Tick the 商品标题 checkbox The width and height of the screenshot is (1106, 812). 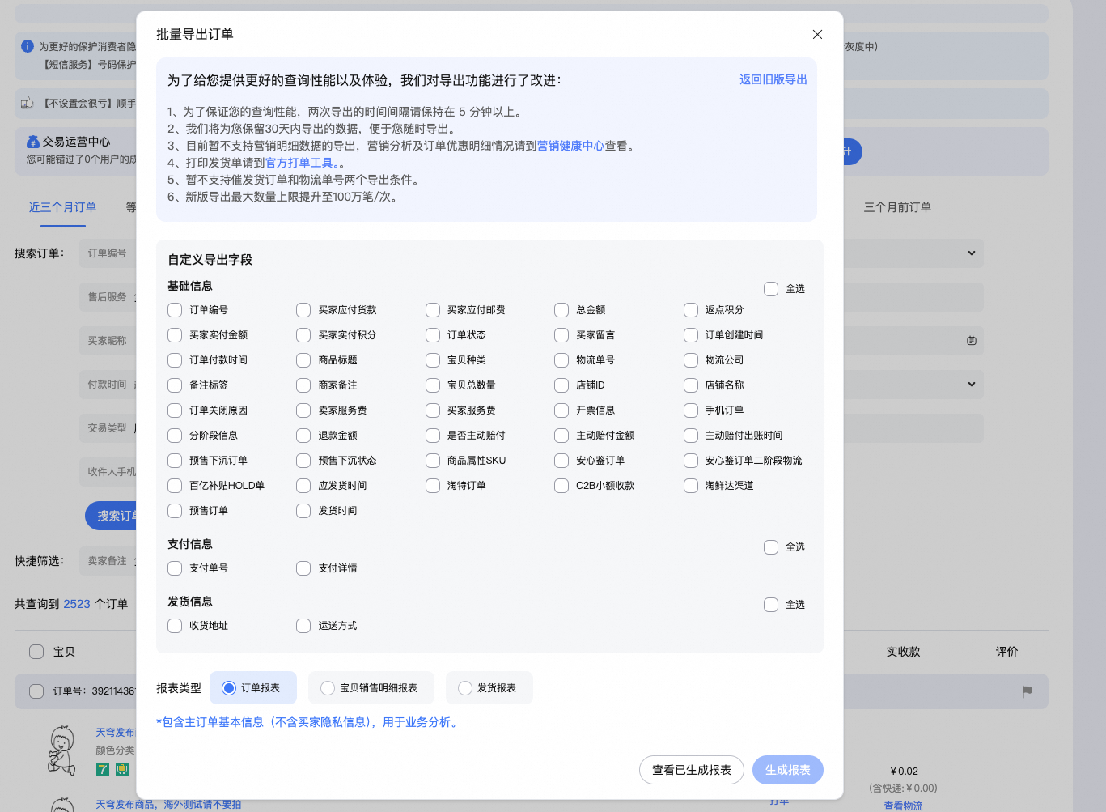click(303, 360)
